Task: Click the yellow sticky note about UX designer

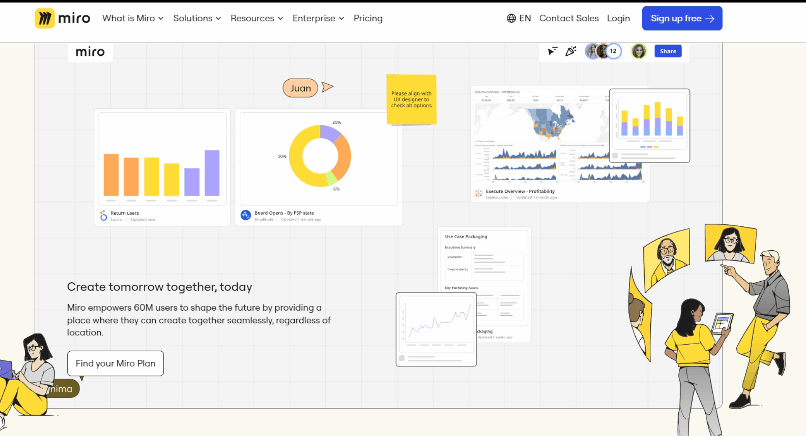Action: (x=411, y=99)
